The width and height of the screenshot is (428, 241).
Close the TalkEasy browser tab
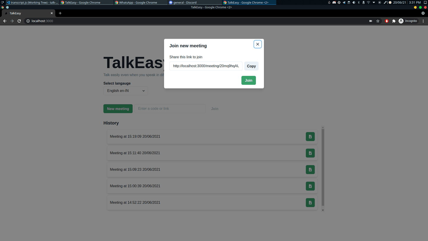point(52,13)
